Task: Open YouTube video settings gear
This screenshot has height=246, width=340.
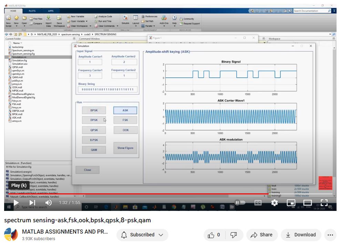Action: [x=274, y=203]
